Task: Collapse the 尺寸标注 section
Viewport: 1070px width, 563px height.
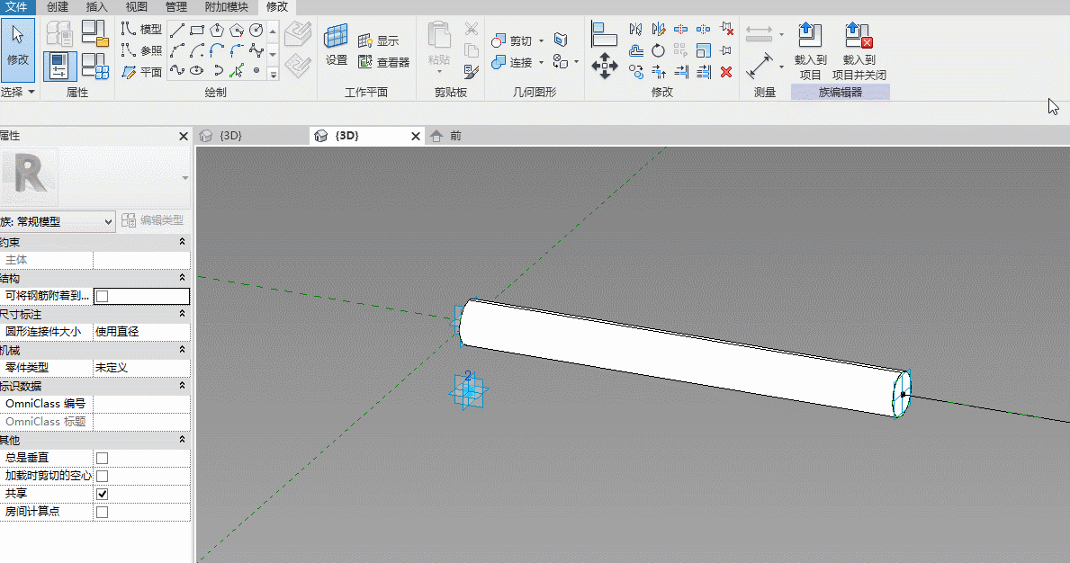Action: [x=182, y=314]
